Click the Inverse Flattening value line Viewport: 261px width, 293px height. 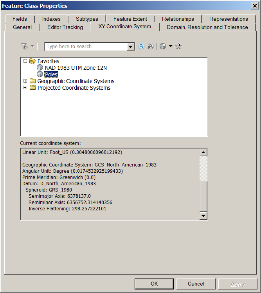[x=67, y=209]
